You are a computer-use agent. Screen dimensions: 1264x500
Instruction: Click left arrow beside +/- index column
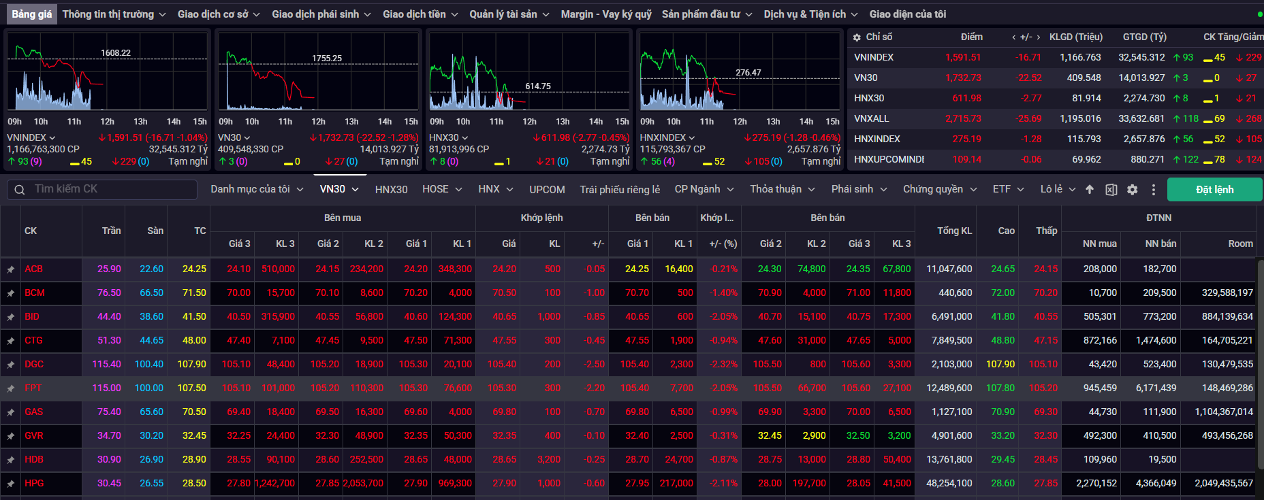tap(1014, 37)
